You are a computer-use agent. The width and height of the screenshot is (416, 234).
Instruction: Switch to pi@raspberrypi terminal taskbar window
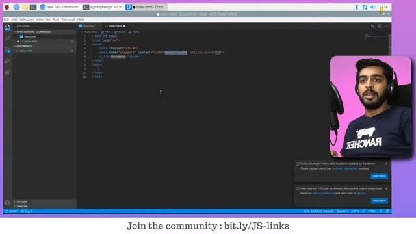(x=103, y=7)
